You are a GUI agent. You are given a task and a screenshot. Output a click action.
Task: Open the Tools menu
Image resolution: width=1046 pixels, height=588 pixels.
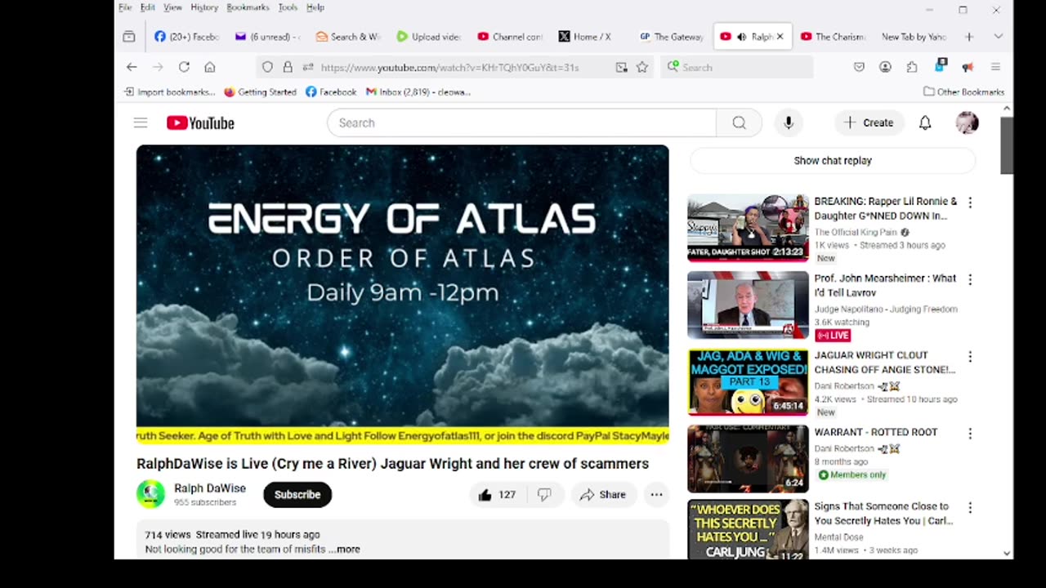click(288, 7)
